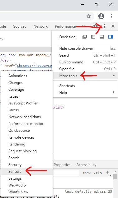
Task: Open the Properties tab
Action: point(62,165)
